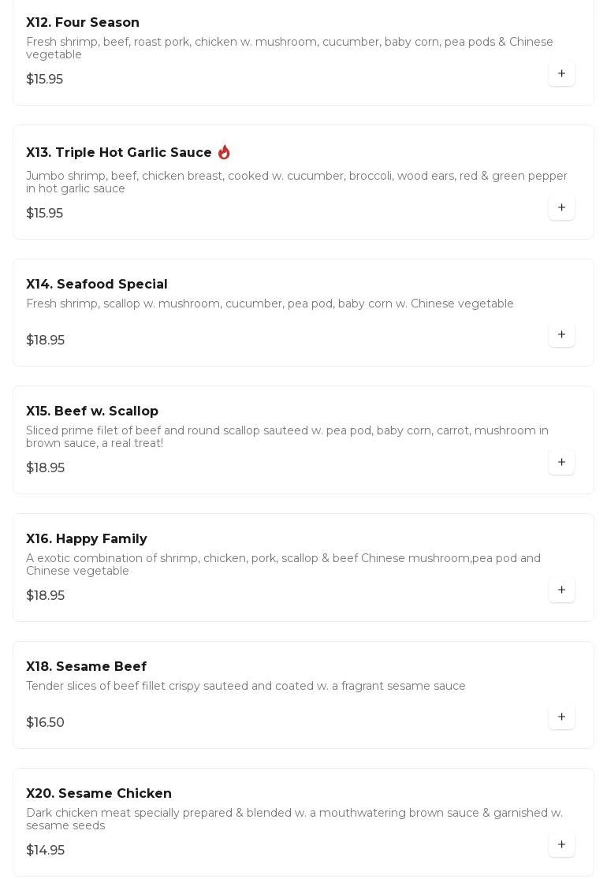Add X12. Four Season to cart

click(x=561, y=73)
